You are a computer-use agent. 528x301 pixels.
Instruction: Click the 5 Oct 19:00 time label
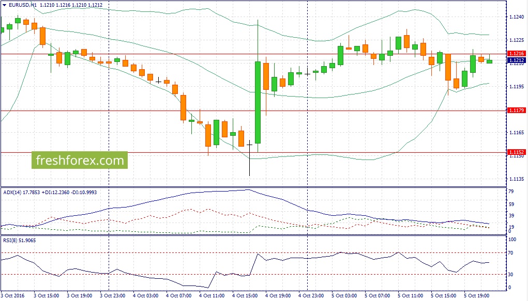[x=476, y=296]
